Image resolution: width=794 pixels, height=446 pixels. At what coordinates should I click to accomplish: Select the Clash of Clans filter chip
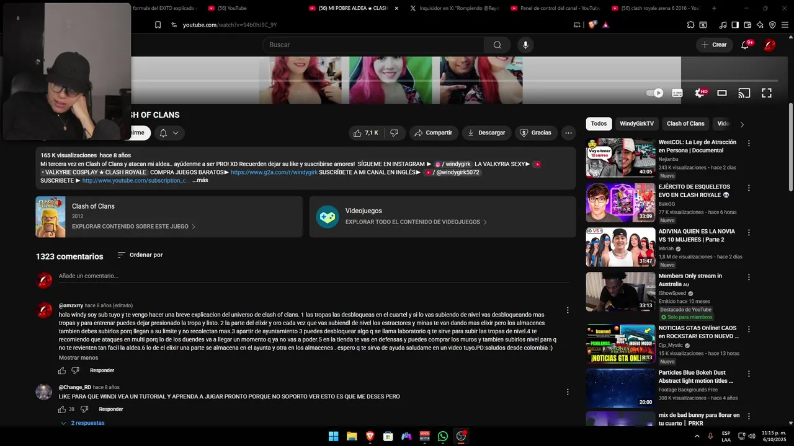coord(685,123)
